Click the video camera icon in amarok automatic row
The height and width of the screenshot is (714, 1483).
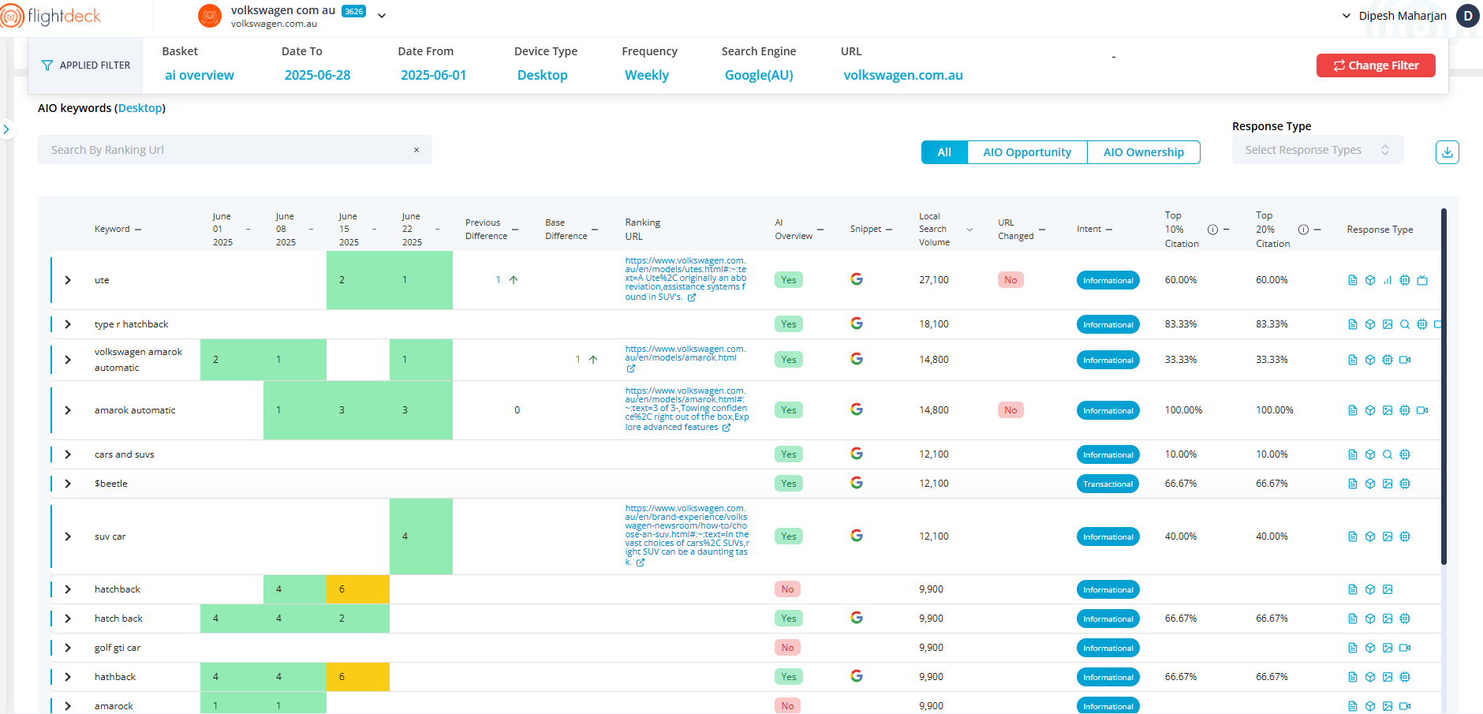coord(1422,410)
